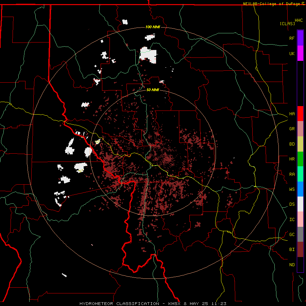Click the WS blue legend swatch
This screenshot has width=306, height=306.
click(300, 189)
